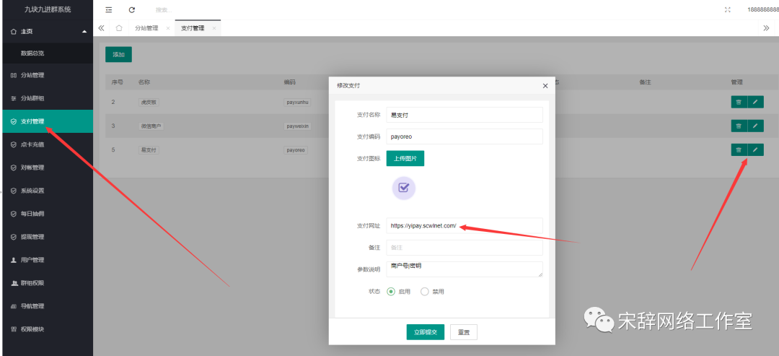Click the 立即提交 button
This screenshot has height=356, width=779.
click(426, 332)
